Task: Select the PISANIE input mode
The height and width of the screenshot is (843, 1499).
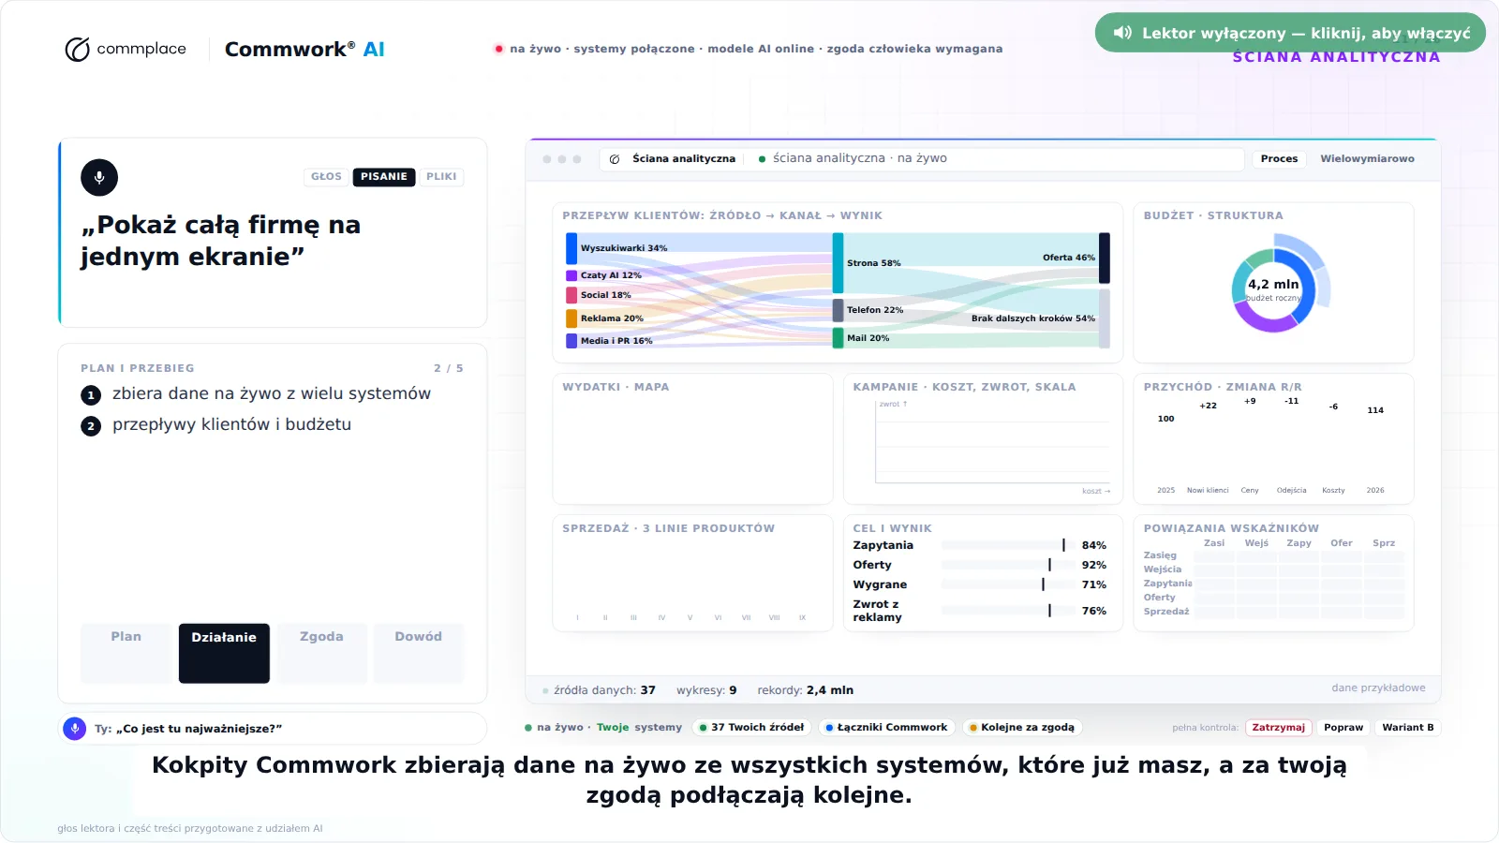Action: point(384,177)
